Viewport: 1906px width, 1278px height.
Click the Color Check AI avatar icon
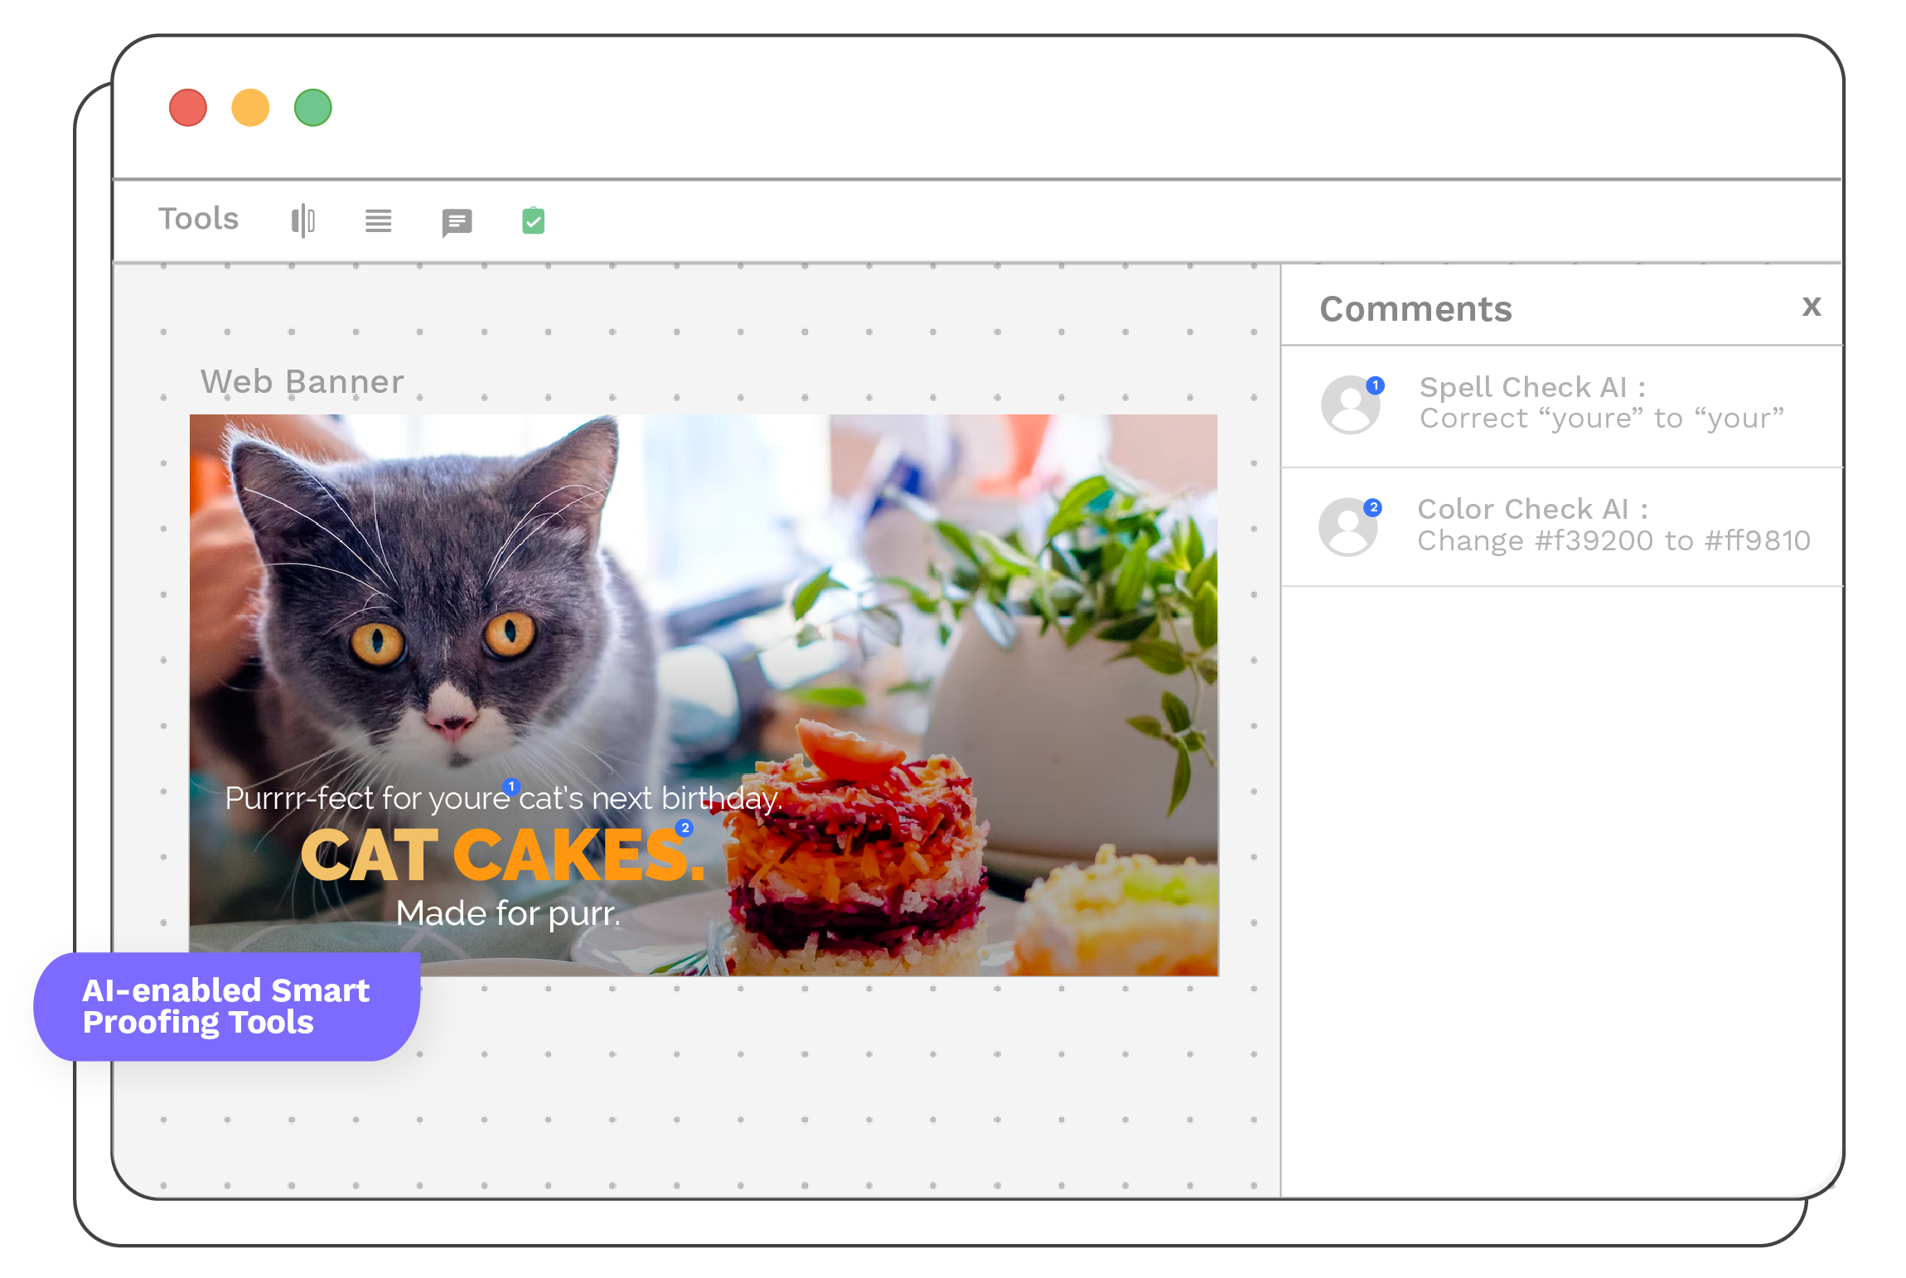click(x=1348, y=528)
